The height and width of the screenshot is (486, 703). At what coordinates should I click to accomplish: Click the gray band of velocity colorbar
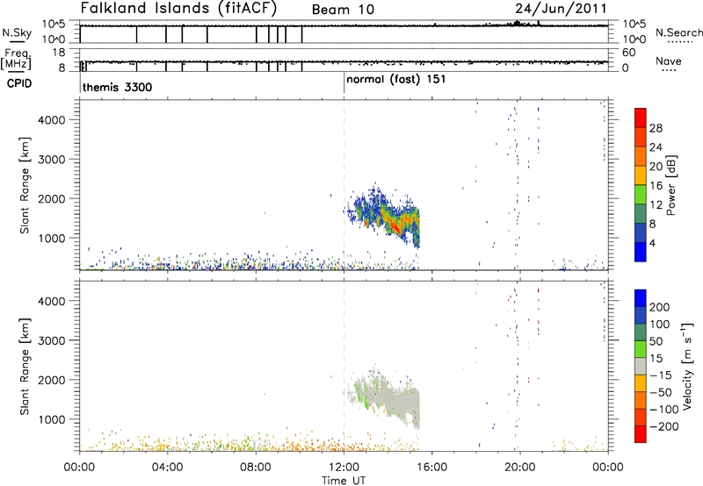[641, 366]
